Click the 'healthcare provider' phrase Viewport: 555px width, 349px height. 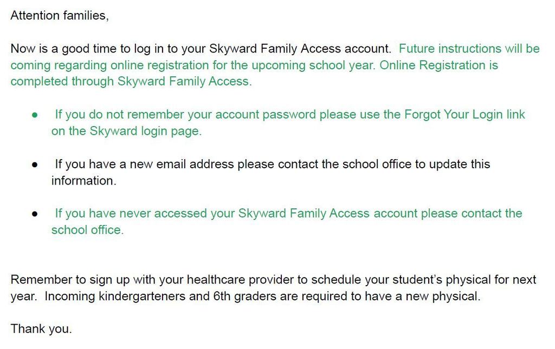click(241, 280)
